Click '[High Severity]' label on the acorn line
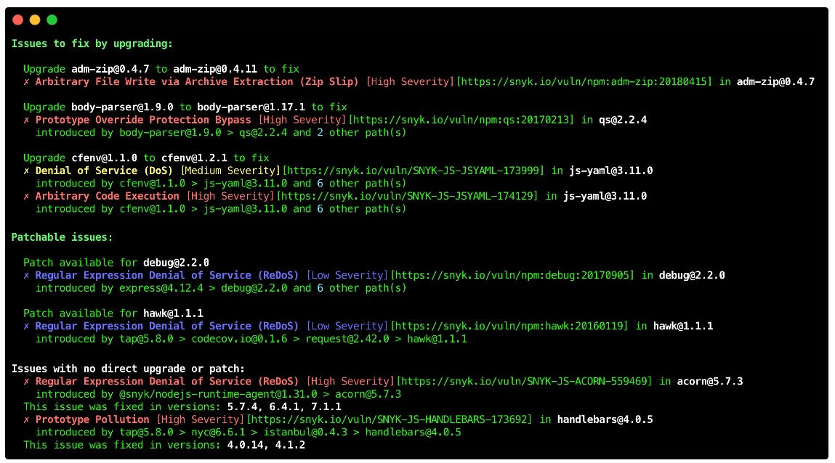835x463 pixels. (x=350, y=382)
